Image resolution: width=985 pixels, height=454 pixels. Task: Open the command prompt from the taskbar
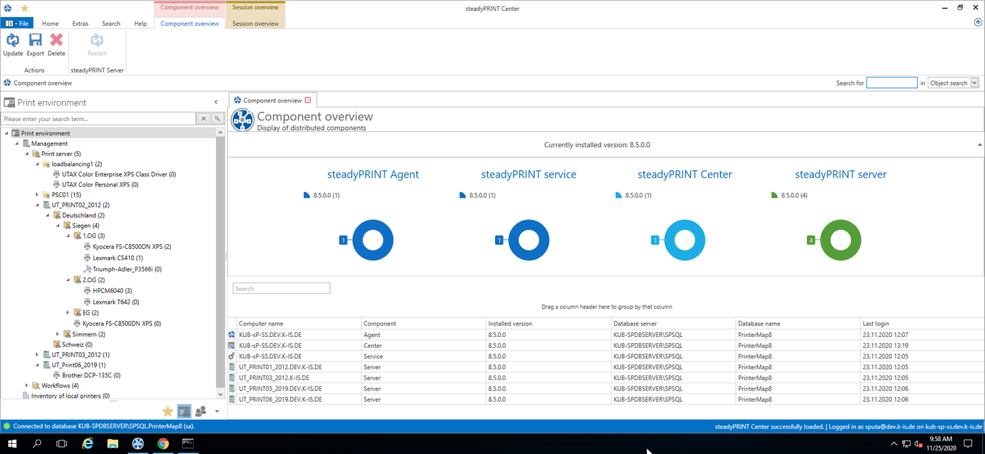click(x=187, y=444)
